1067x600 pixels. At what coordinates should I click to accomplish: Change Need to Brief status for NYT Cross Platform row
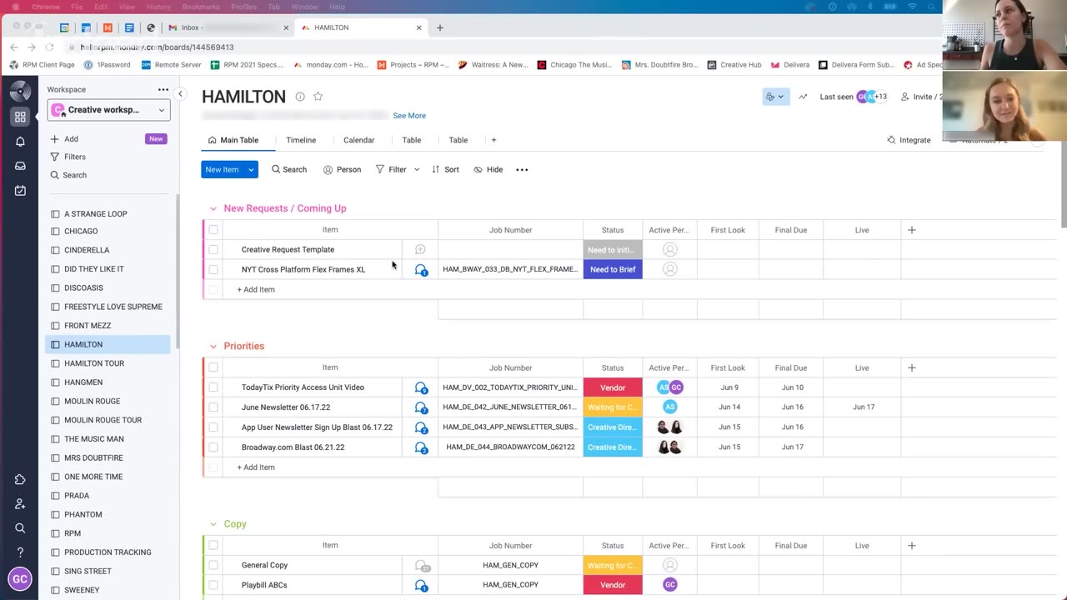pyautogui.click(x=613, y=269)
